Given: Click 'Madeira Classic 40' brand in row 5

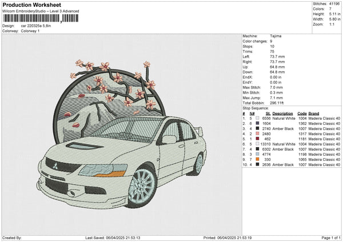Looking at the screenshot, I should pyautogui.click(x=324, y=139).
